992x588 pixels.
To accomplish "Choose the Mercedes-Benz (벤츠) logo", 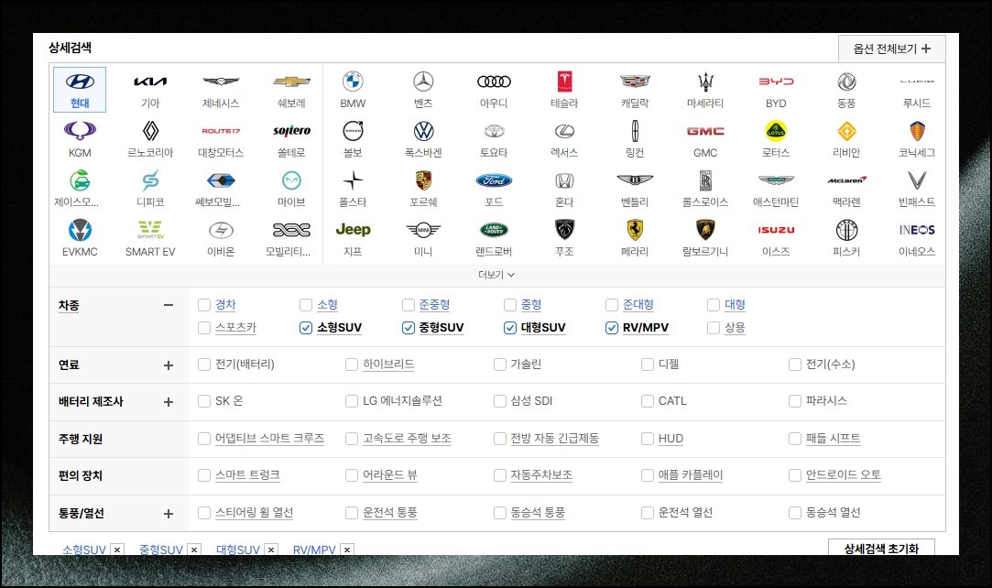I will (x=423, y=82).
